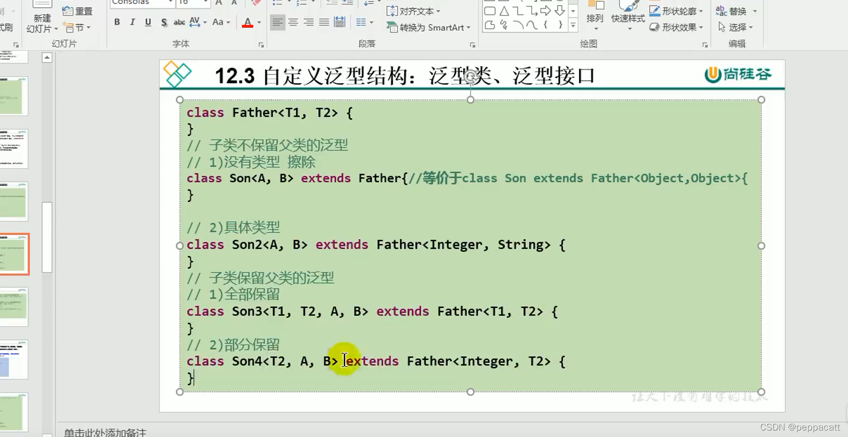Screen dimensions: 848x437
Task: Open the Section (节) menu
Action: click(x=77, y=27)
